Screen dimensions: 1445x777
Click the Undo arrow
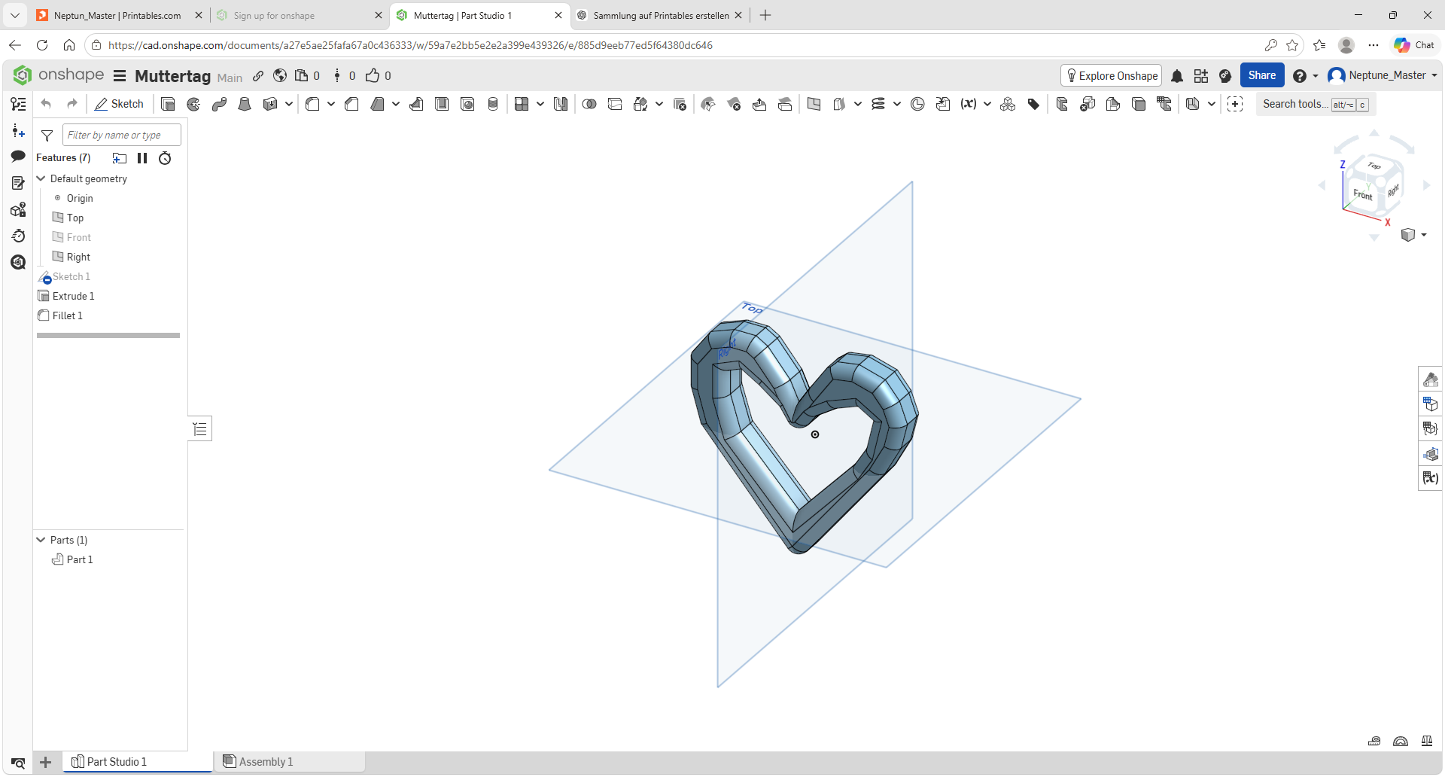(x=47, y=104)
